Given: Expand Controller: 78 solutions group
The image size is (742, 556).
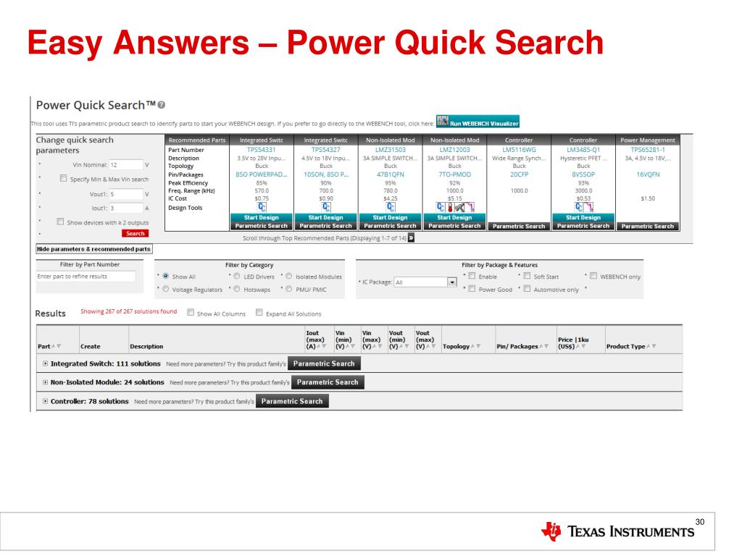Looking at the screenshot, I should [x=46, y=401].
